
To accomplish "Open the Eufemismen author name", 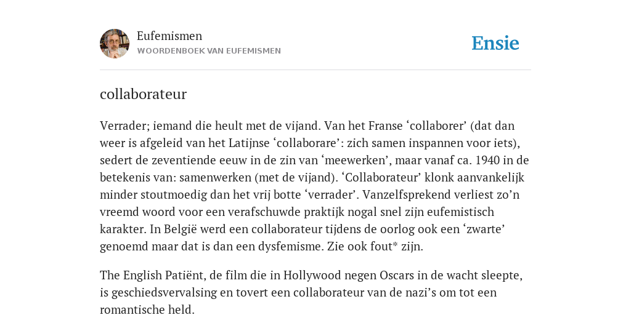I will tap(169, 36).
